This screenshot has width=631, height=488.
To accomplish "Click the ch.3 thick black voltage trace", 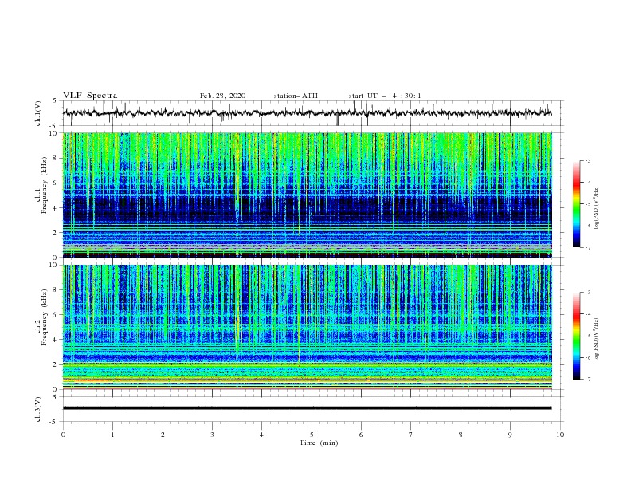I will pyautogui.click(x=308, y=408).
